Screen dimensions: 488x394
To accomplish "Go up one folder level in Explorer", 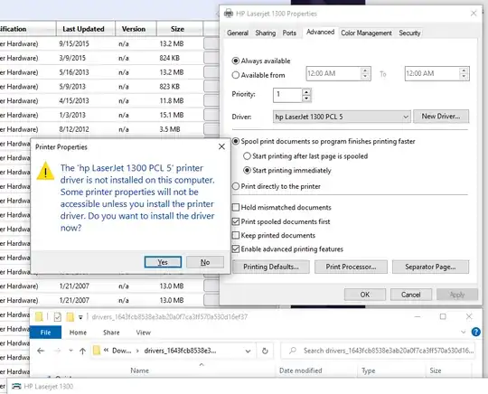I will [x=82, y=351].
